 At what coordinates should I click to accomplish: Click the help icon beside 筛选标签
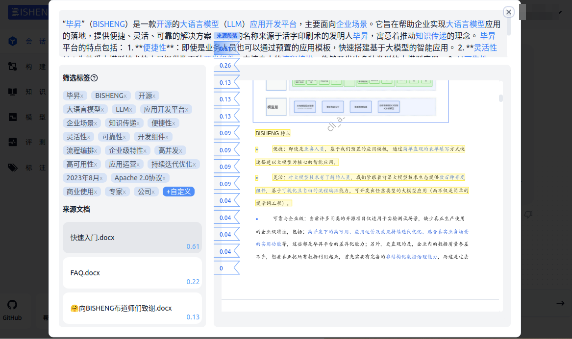click(94, 78)
